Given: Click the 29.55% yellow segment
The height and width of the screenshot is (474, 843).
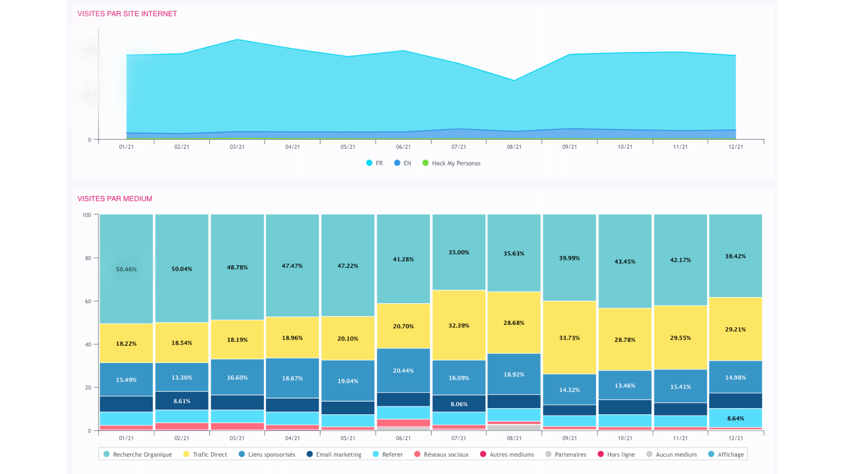Looking at the screenshot, I should (x=681, y=338).
